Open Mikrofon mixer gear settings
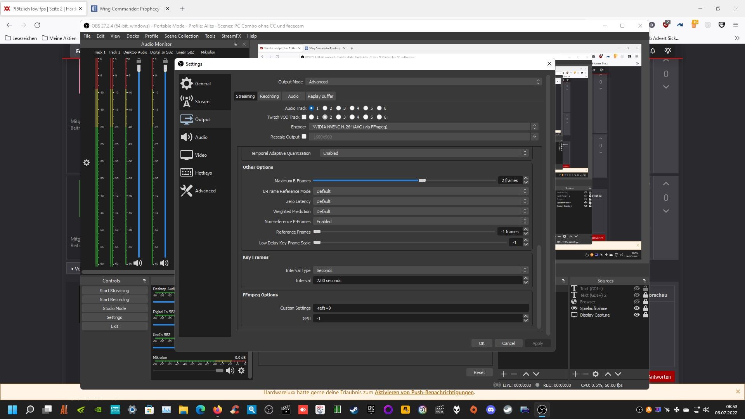This screenshot has height=419, width=745. click(241, 371)
